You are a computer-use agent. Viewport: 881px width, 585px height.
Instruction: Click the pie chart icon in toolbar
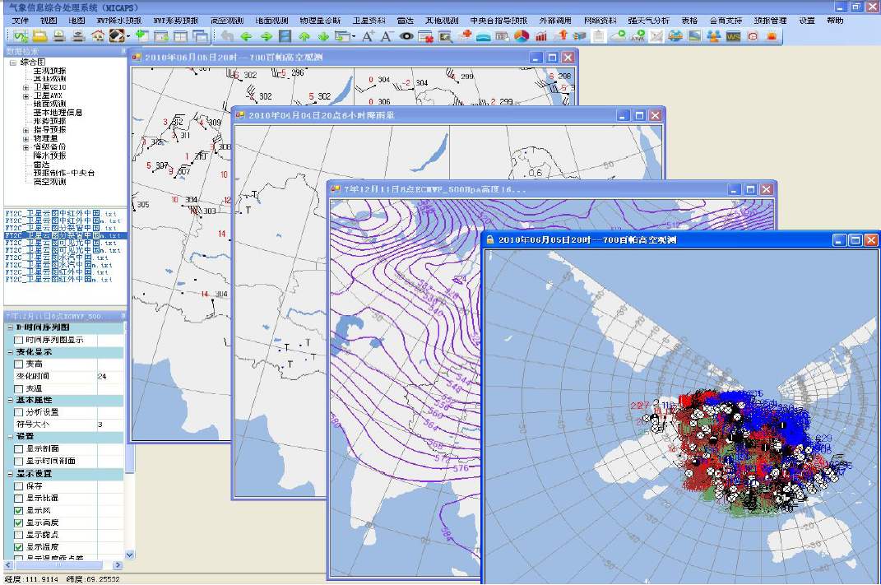pyautogui.click(x=522, y=36)
